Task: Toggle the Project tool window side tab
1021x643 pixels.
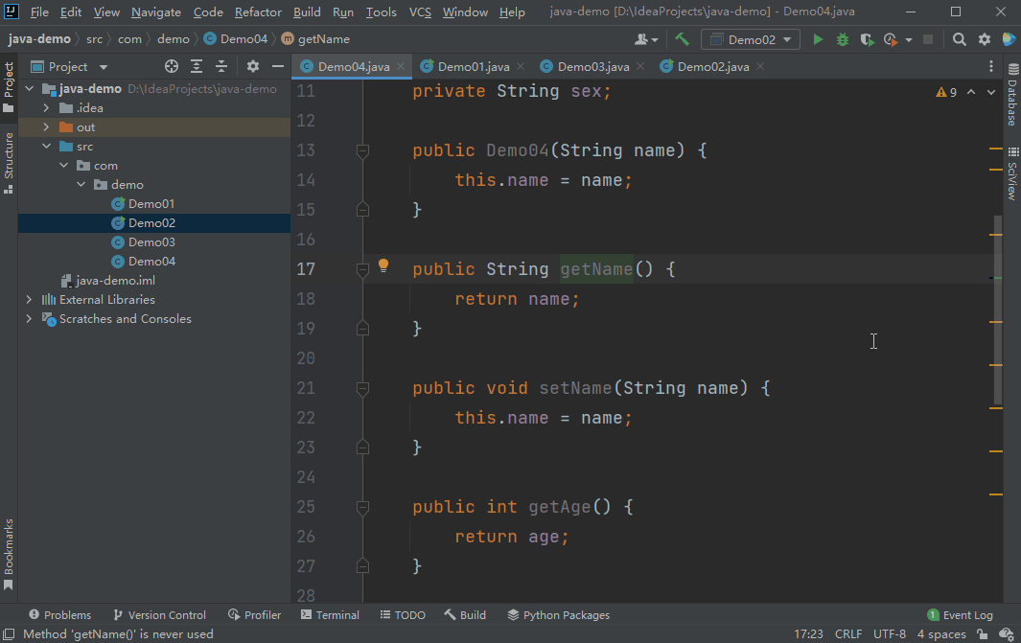Action: click(9, 82)
